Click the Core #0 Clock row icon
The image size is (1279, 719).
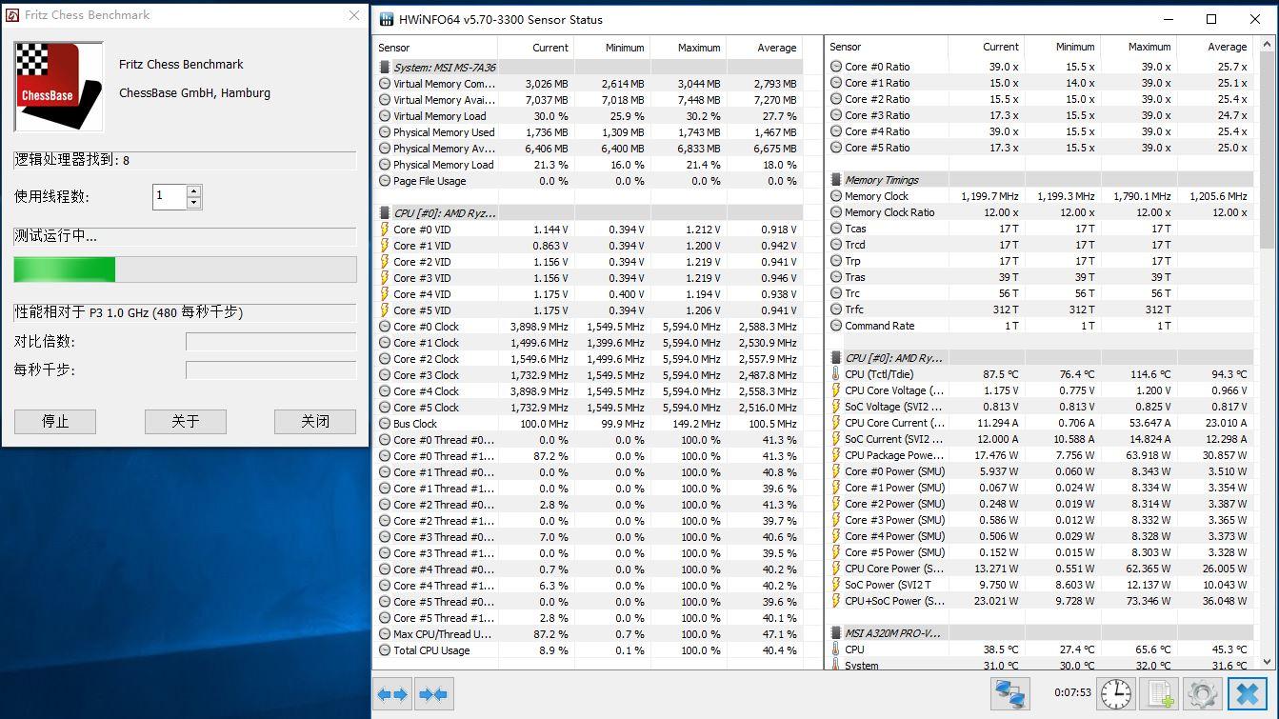(385, 327)
